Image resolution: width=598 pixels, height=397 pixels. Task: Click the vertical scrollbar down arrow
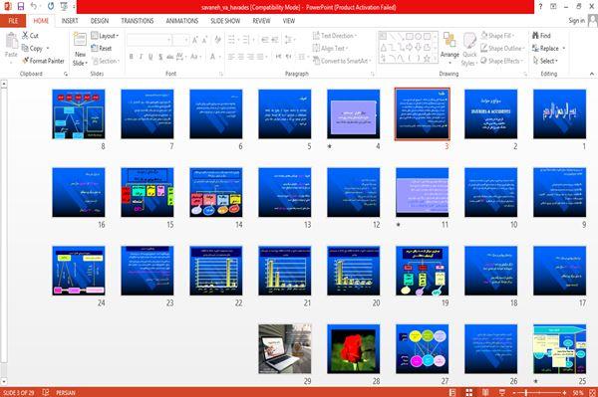coord(4,381)
